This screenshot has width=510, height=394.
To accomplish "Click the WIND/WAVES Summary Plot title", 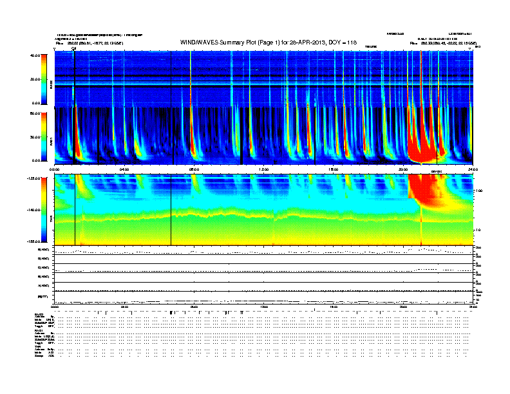I will pos(269,42).
